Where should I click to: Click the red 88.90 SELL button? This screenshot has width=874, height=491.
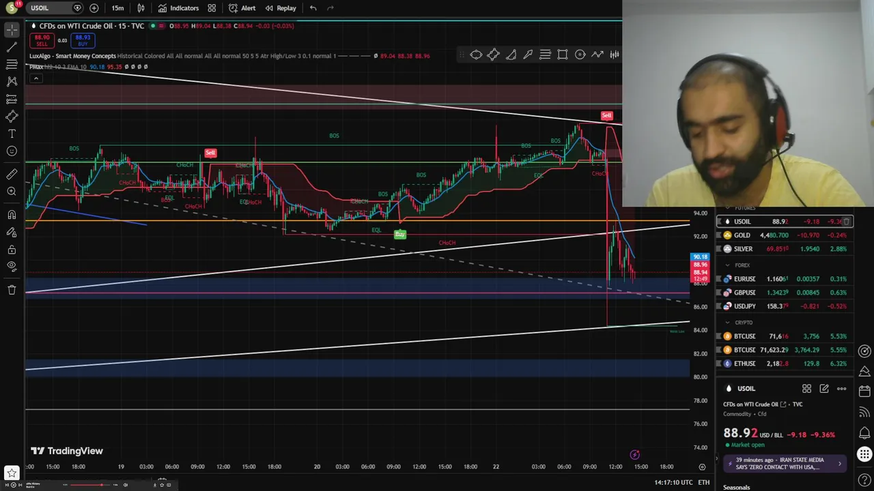[42, 40]
